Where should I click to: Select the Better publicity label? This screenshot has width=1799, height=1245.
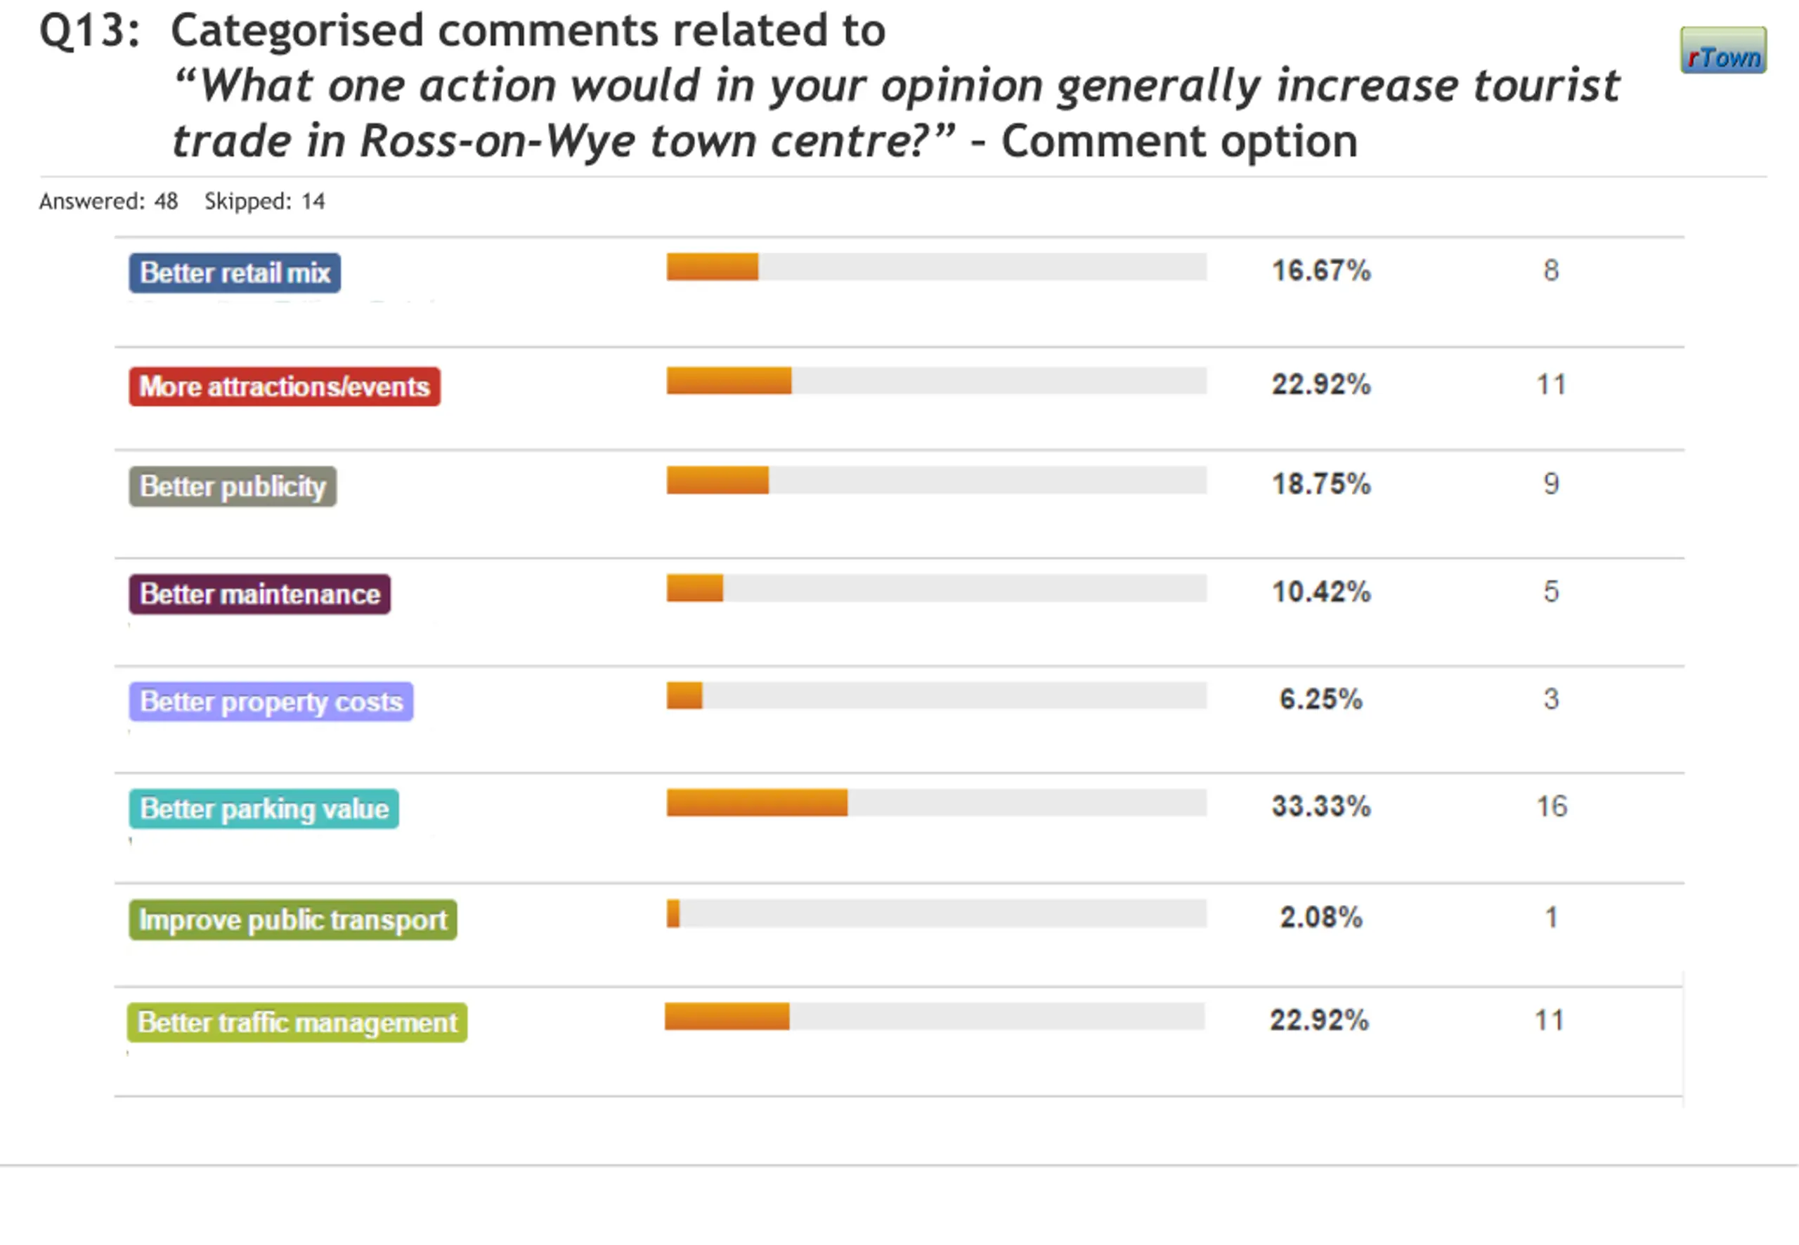233,487
